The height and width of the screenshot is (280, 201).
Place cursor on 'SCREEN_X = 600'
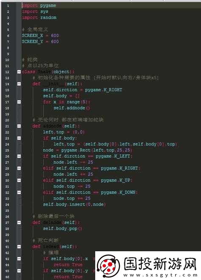click(40, 36)
